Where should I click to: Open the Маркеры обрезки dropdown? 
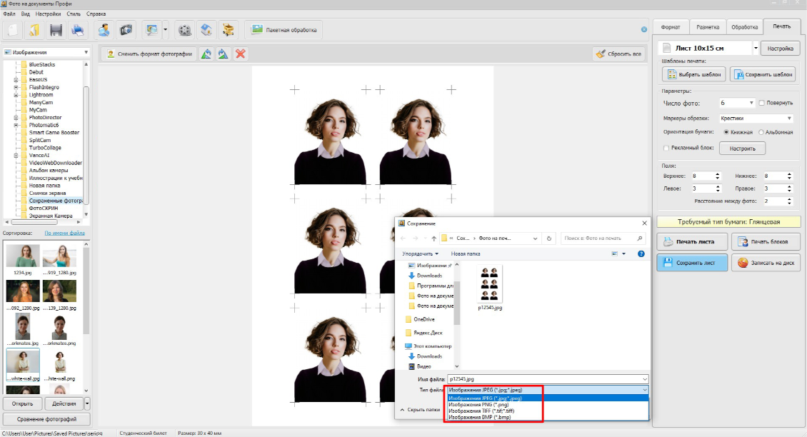(756, 118)
